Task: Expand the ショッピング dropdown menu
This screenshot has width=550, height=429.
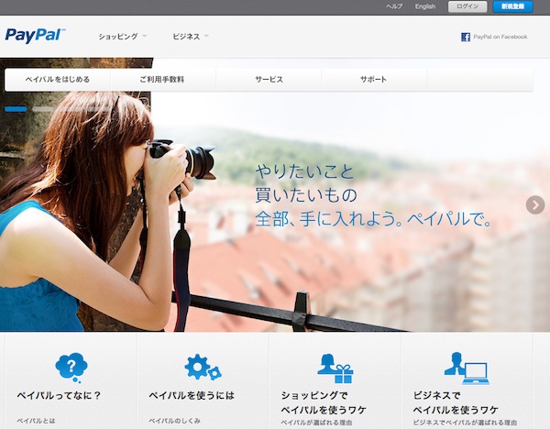Action: tap(123, 37)
